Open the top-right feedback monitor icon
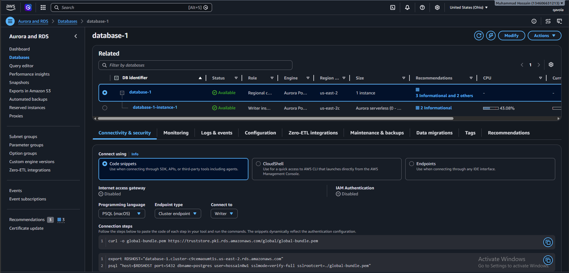Screen dimensions: 569x273 [x=559, y=21]
